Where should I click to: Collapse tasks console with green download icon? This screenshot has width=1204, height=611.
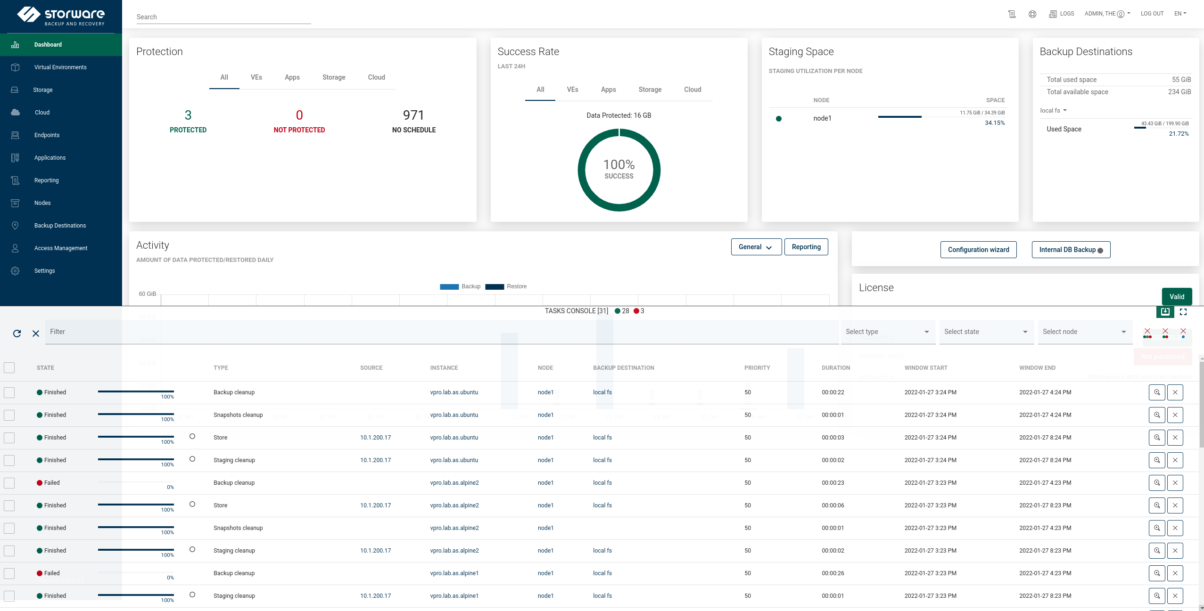pyautogui.click(x=1165, y=312)
